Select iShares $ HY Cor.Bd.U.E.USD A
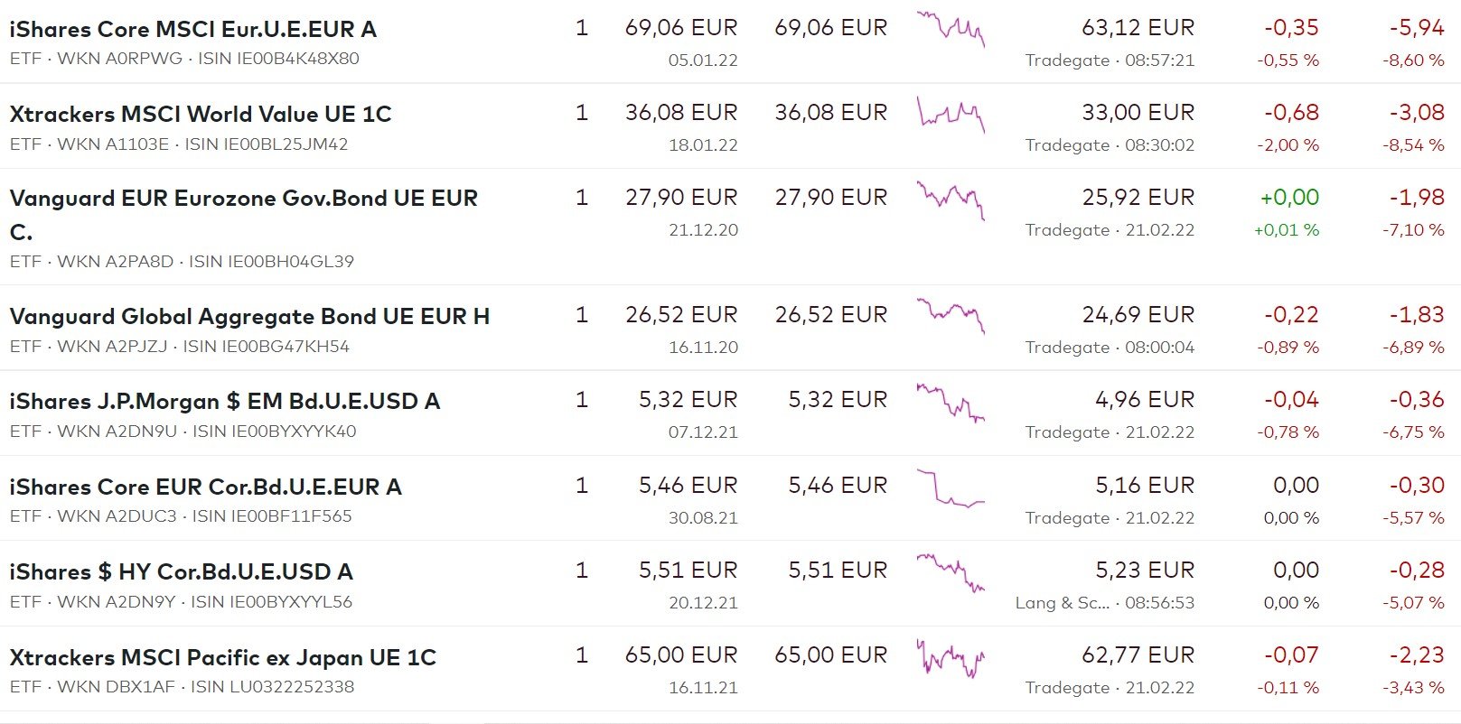This screenshot has height=724, width=1461. pyautogui.click(x=181, y=572)
